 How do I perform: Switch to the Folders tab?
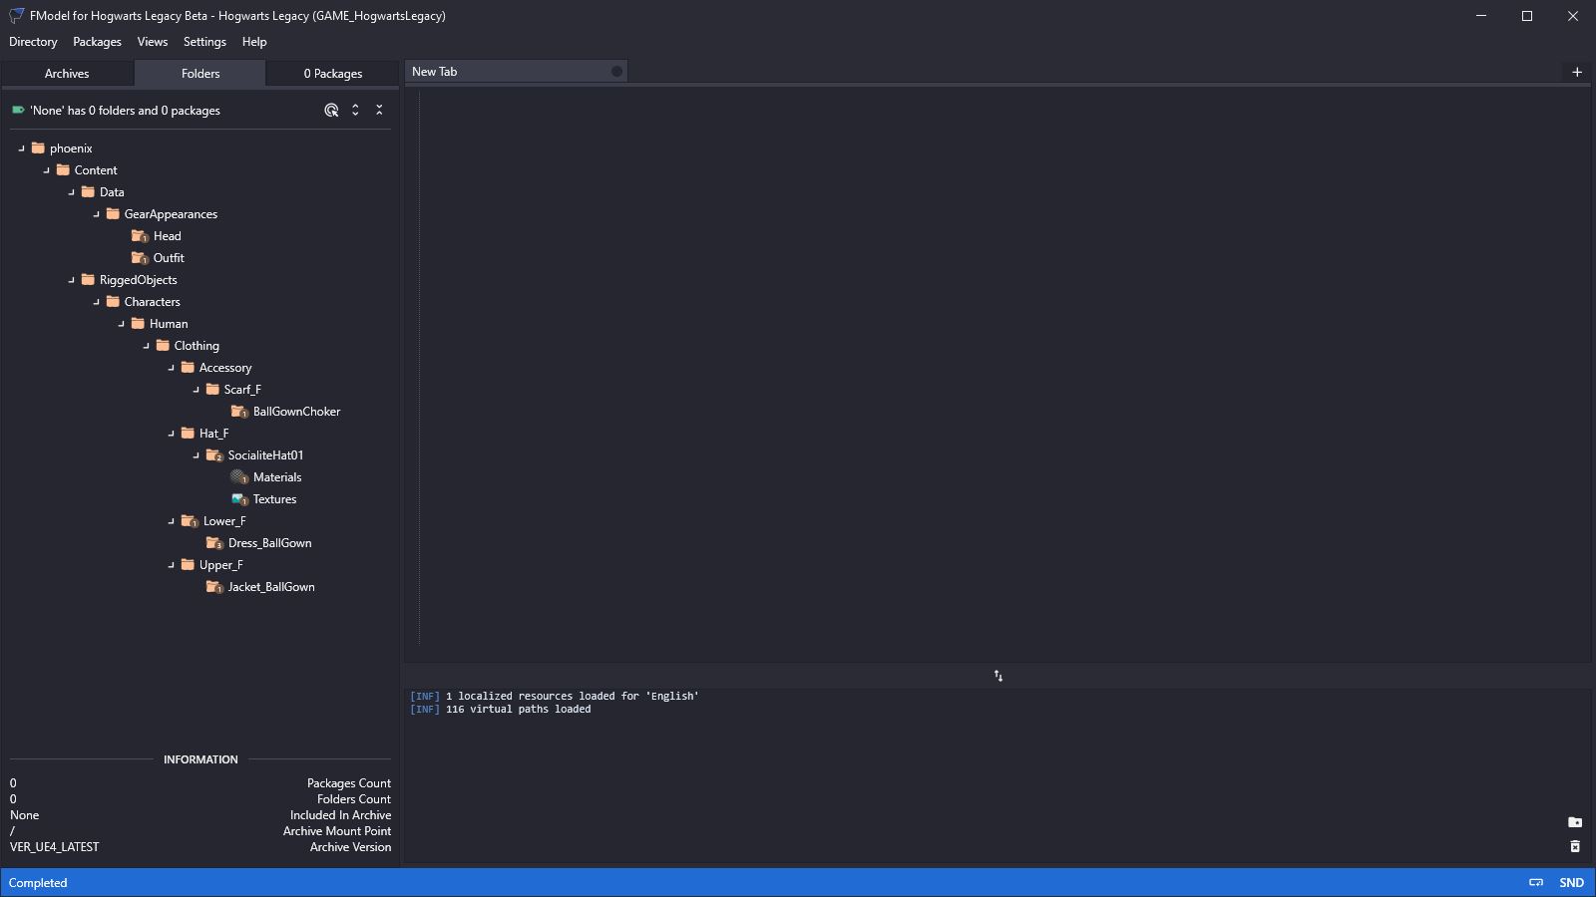(200, 74)
